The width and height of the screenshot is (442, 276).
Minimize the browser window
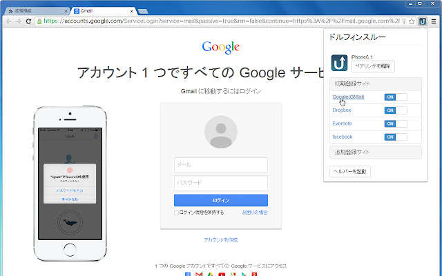coord(410,3)
